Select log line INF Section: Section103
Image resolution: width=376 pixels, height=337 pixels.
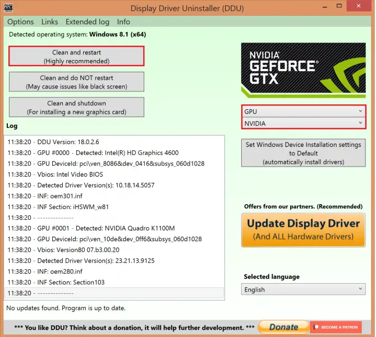coord(114,282)
